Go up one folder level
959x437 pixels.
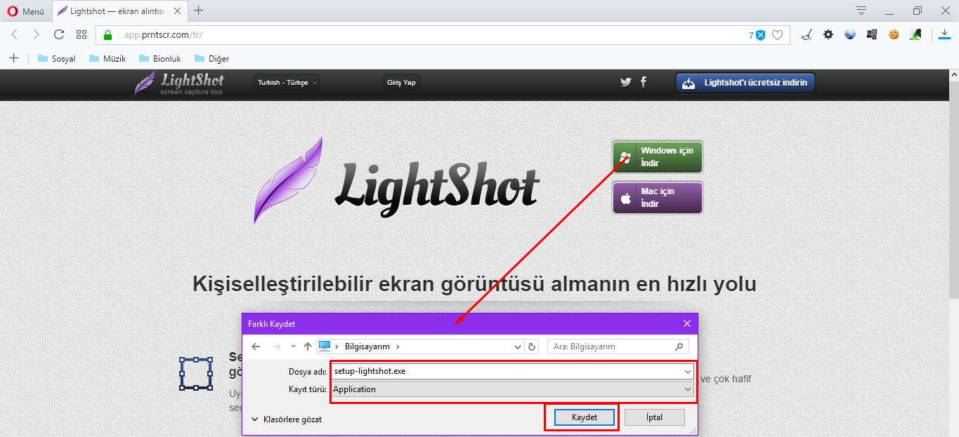(x=307, y=347)
